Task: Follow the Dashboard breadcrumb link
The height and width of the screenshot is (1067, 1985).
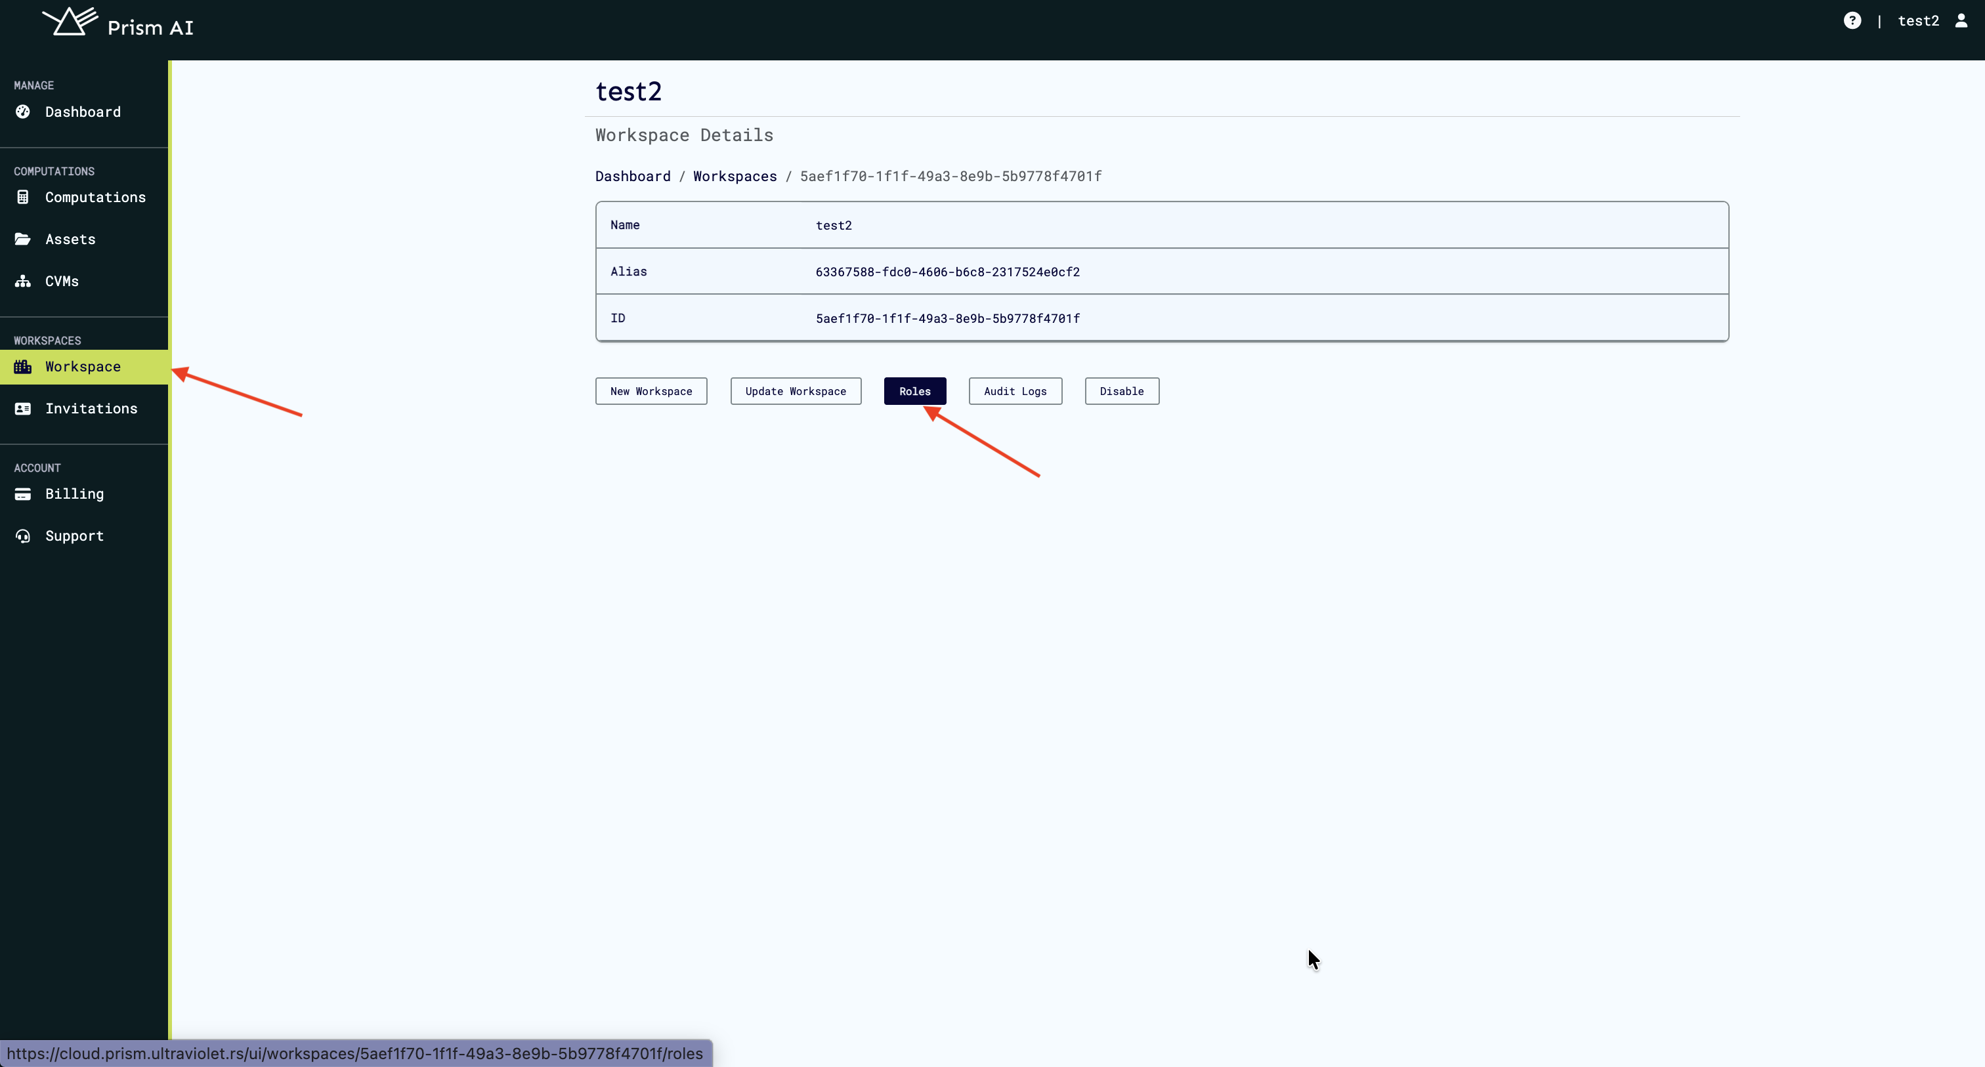Action: click(633, 177)
